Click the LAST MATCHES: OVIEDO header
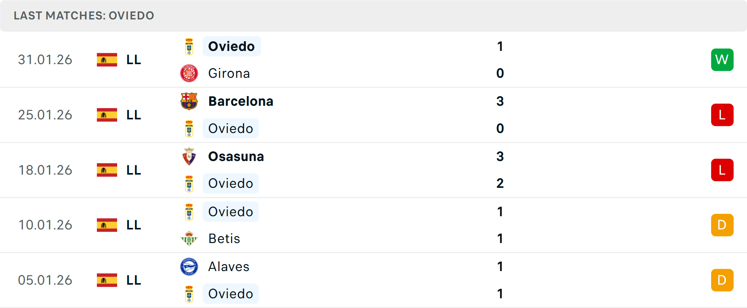747x308 pixels. 84,16
